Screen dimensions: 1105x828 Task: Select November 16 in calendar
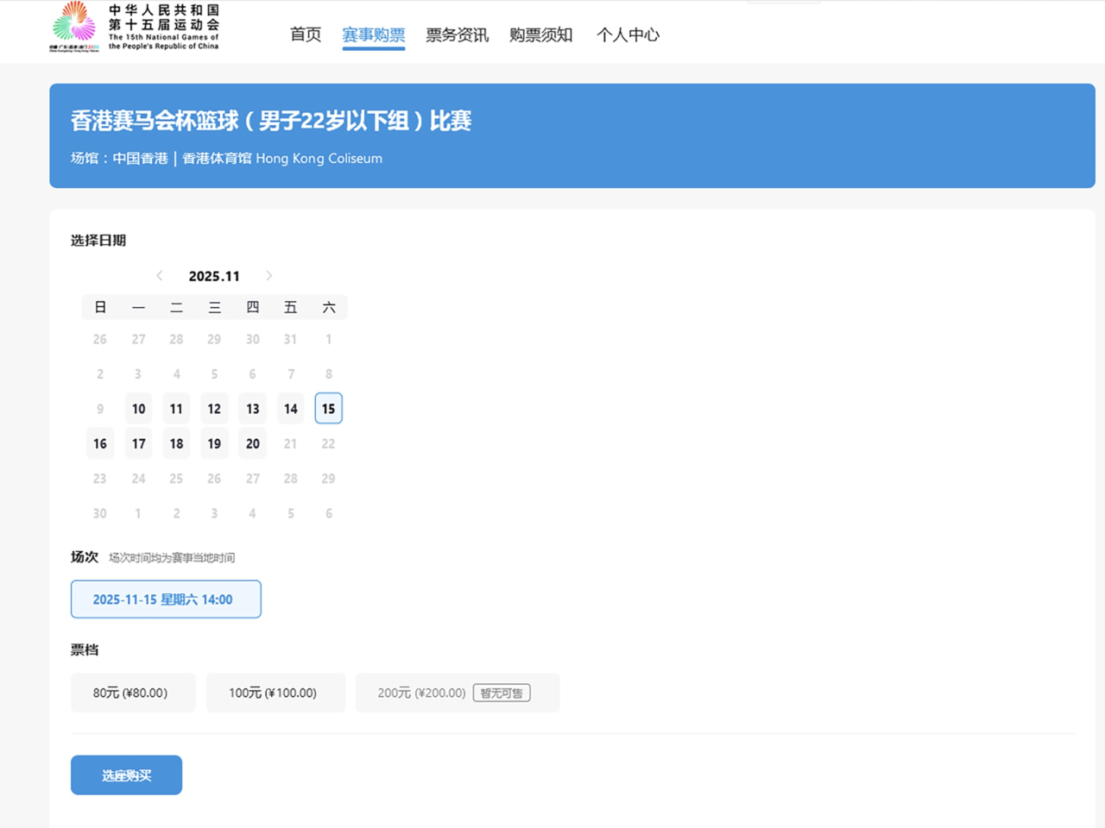coord(100,443)
